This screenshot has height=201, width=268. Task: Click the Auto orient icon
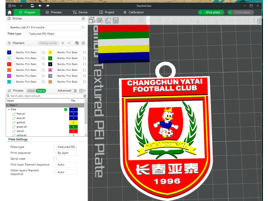108,20
